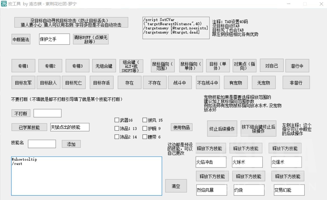Click the 添加 button next to 技能名

pyautogui.click(x=71, y=144)
